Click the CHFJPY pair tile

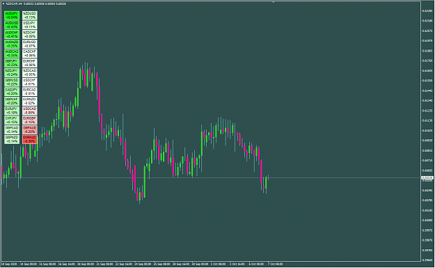click(12, 120)
